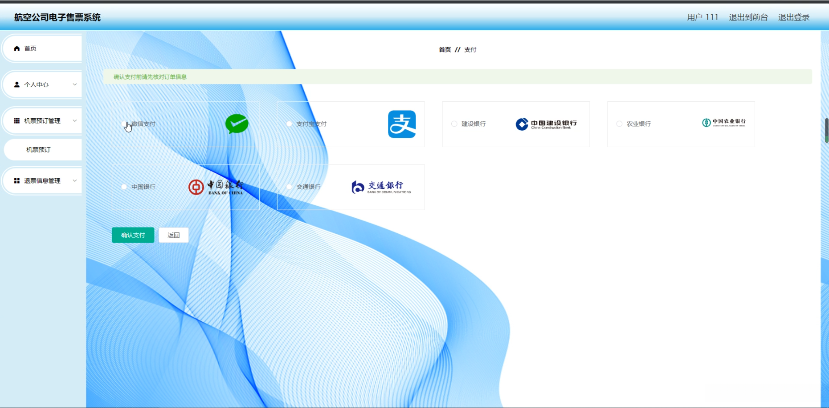The height and width of the screenshot is (408, 829).
Task: Click the 农业银行 label text
Action: click(639, 124)
